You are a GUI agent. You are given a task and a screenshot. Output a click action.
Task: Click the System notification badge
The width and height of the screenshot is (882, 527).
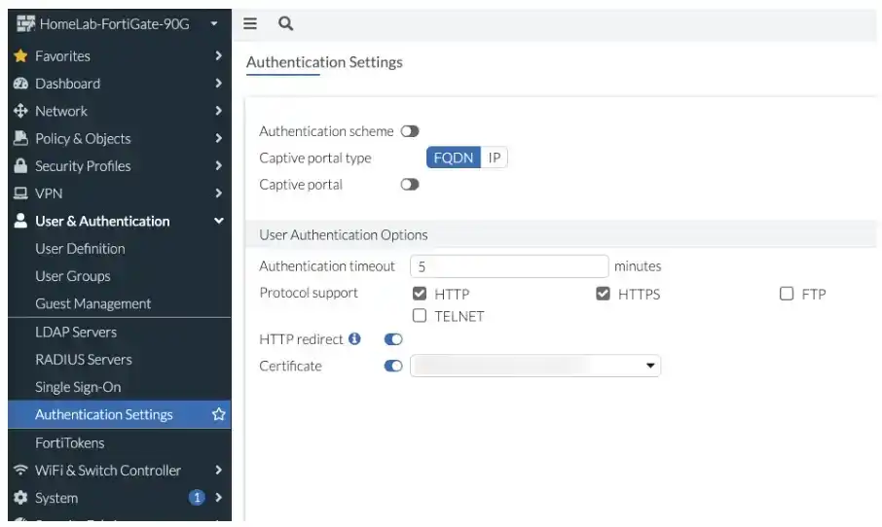tap(197, 497)
